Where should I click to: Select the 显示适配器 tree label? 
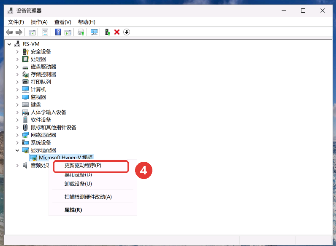(x=43, y=150)
